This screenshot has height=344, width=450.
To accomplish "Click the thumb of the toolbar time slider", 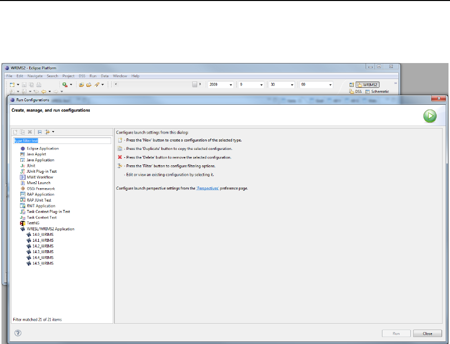I will point(195,84).
